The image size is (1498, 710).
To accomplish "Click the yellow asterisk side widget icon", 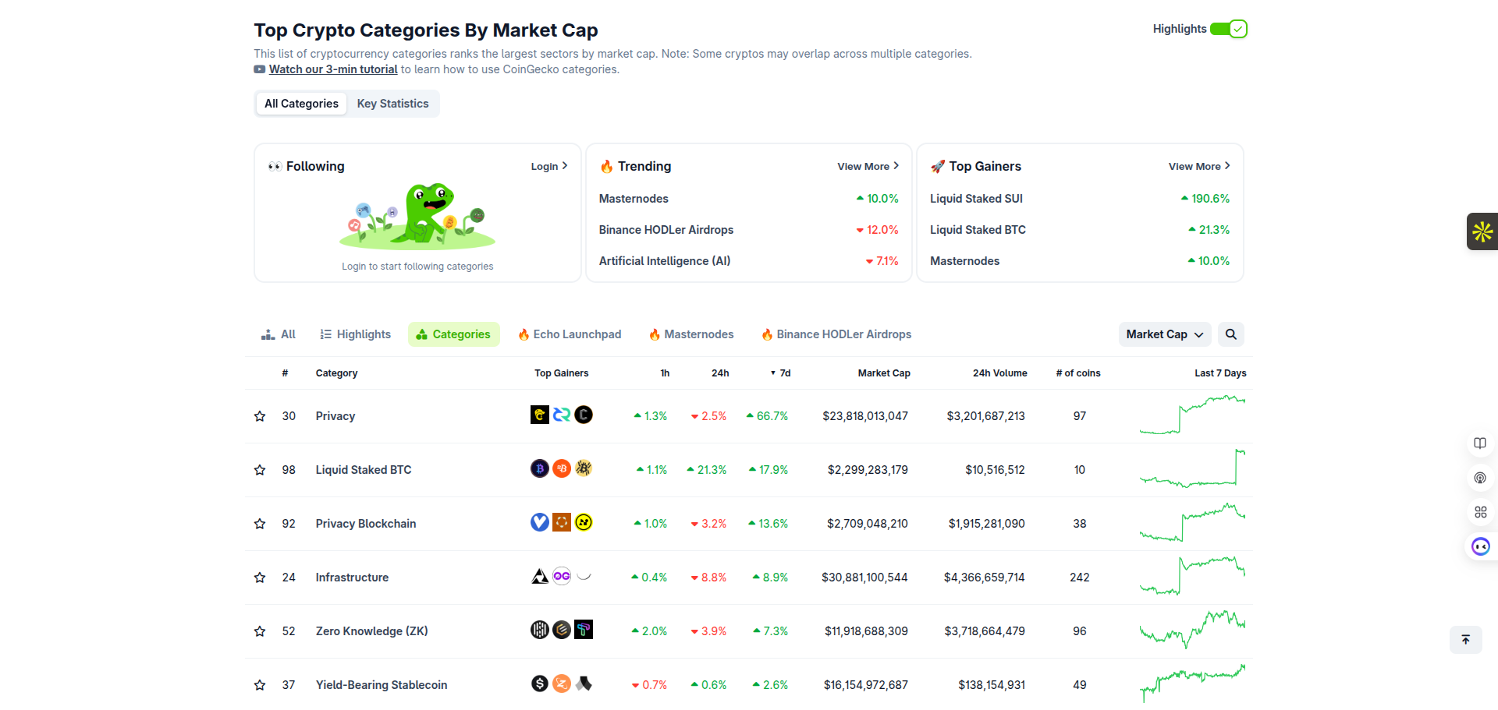I will coord(1482,231).
